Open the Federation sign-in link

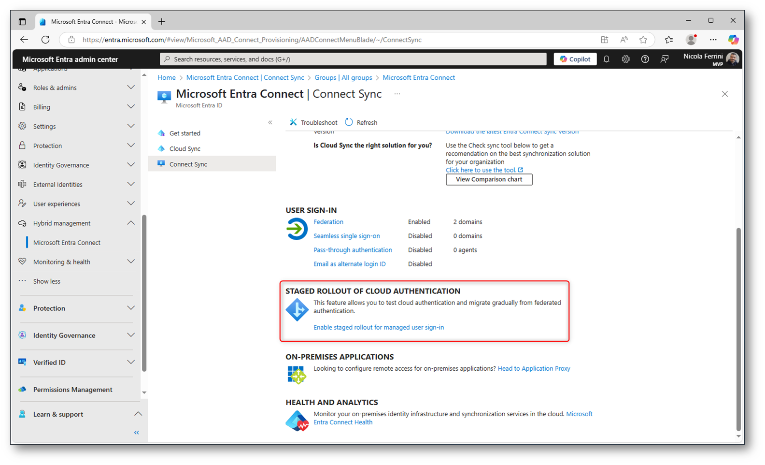[328, 222]
